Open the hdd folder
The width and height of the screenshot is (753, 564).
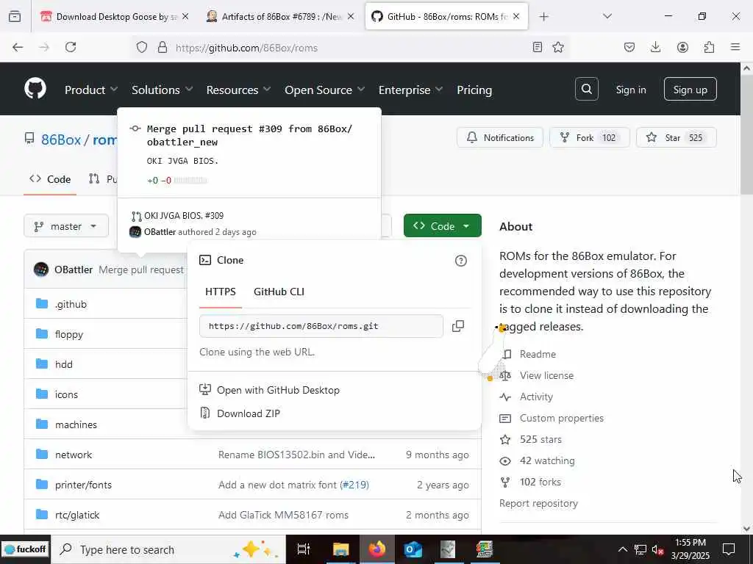click(x=64, y=364)
